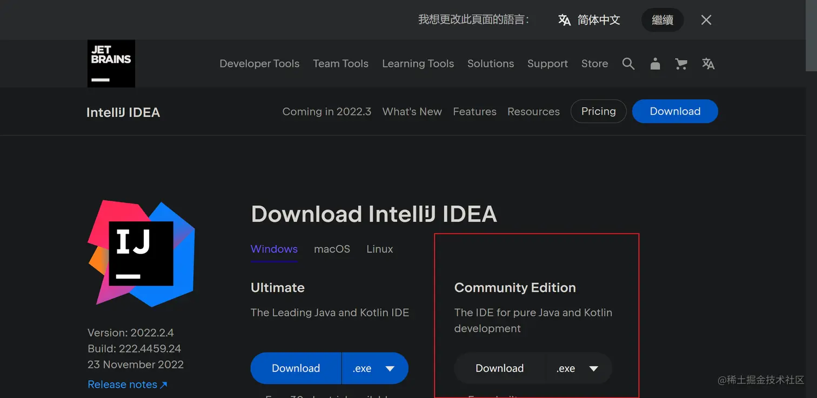Open the Learning Tools menu
Screen dimensions: 817x398
418,64
